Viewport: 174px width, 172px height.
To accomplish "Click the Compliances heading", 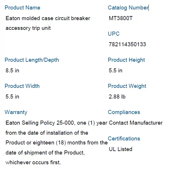I will pos(124,112).
